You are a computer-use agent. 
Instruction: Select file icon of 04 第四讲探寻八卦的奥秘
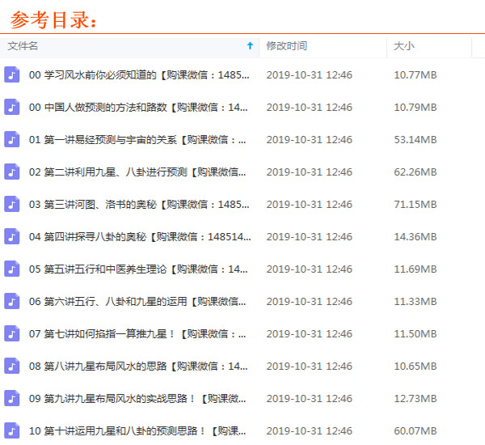point(11,236)
